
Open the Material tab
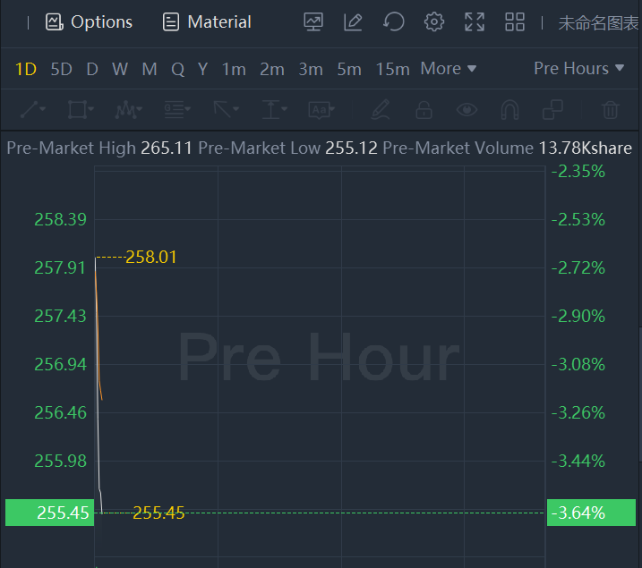click(207, 22)
